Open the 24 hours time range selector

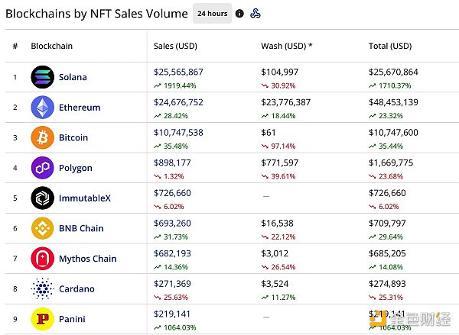tap(212, 14)
